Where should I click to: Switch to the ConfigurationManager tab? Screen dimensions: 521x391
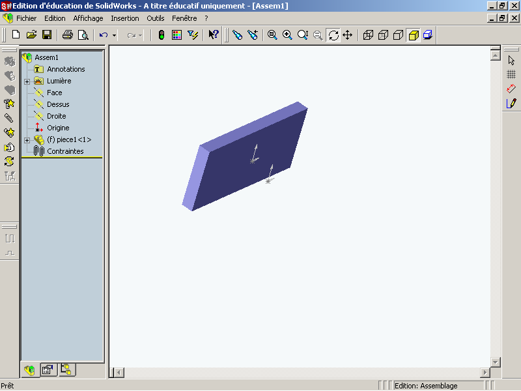66,369
